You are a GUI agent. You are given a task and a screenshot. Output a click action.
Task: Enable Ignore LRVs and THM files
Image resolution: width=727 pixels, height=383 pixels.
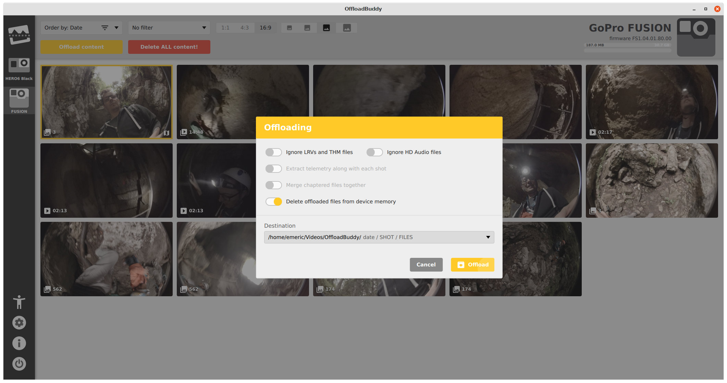(x=273, y=152)
